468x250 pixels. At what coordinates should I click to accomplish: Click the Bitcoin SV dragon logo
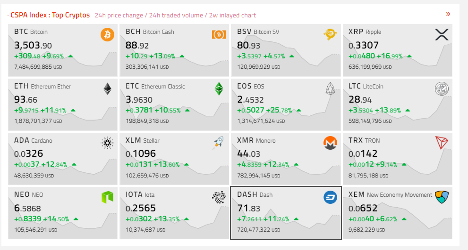[x=330, y=34]
